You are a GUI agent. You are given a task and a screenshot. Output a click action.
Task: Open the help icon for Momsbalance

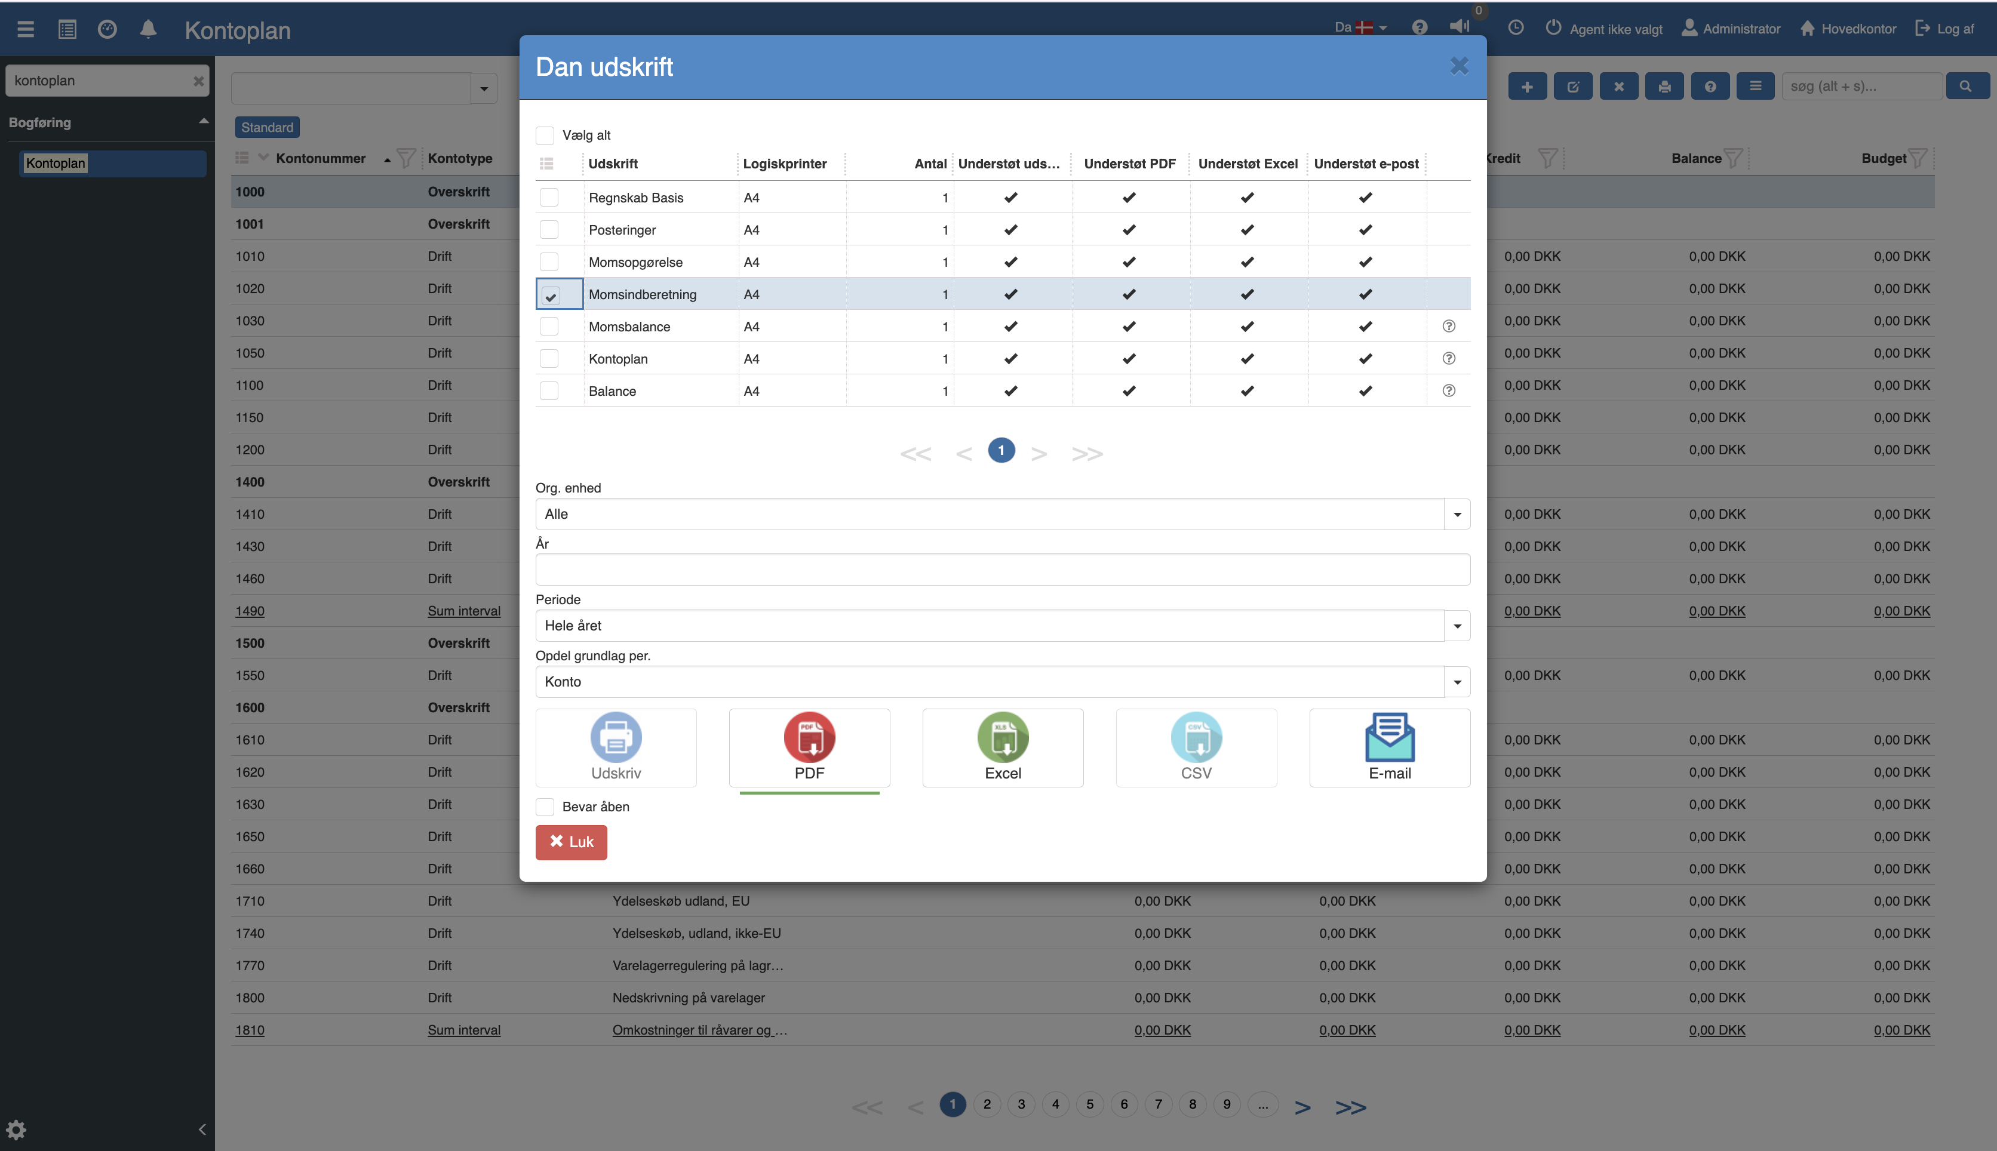(1448, 327)
